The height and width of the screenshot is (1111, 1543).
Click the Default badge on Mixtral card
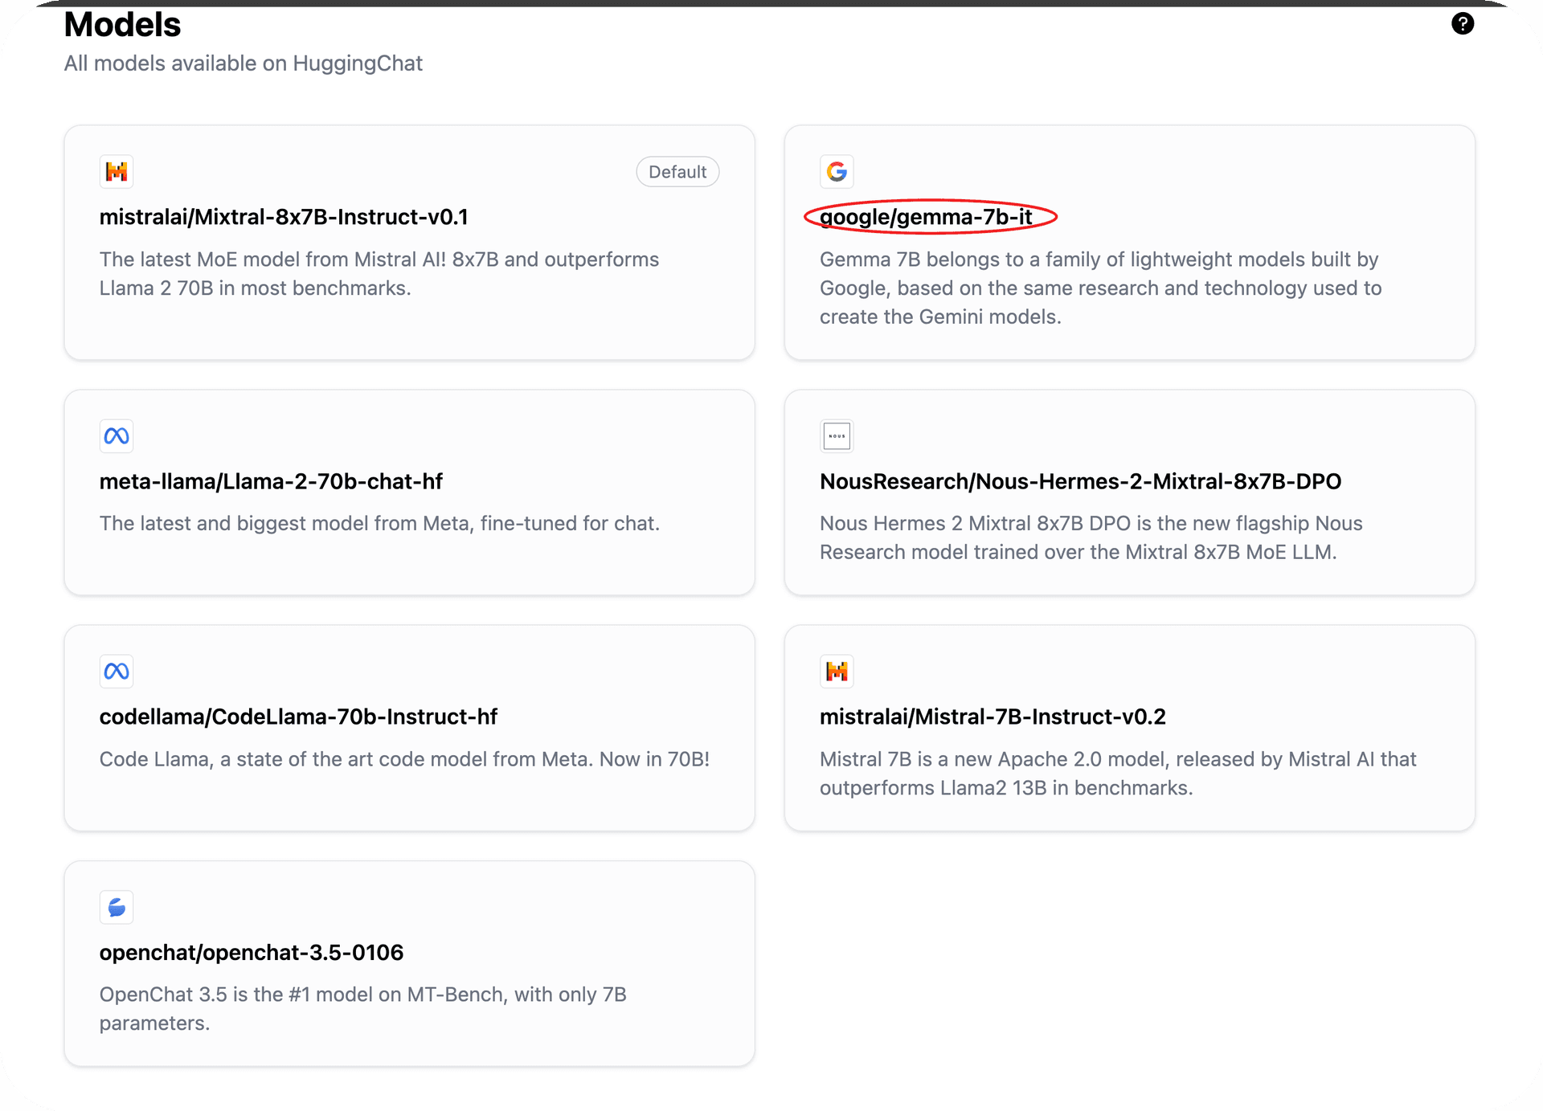click(x=677, y=172)
